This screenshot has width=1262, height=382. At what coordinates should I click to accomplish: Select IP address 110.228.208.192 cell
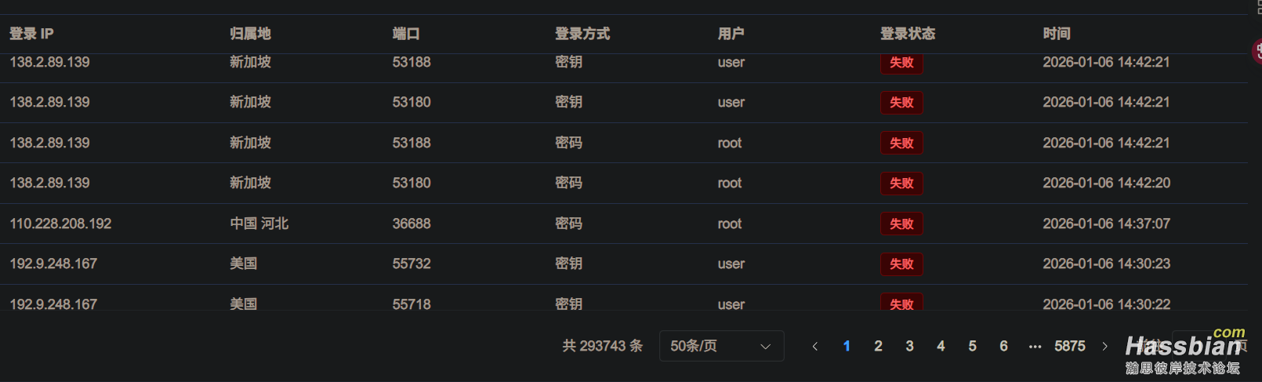tap(60, 224)
